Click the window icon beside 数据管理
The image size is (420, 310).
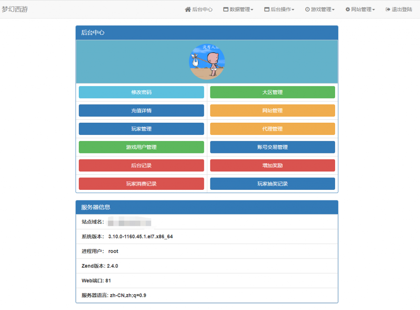pyautogui.click(x=226, y=9)
